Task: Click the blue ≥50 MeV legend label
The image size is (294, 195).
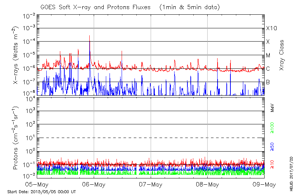Action: [x=272, y=147]
